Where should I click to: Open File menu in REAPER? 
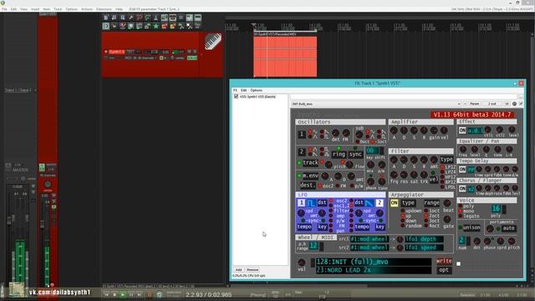tap(4, 9)
